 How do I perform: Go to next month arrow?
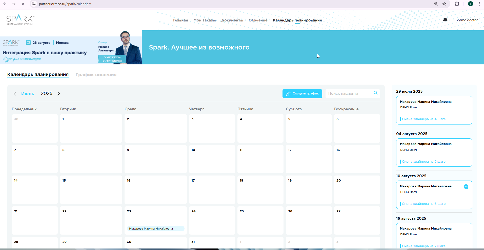[x=59, y=94]
